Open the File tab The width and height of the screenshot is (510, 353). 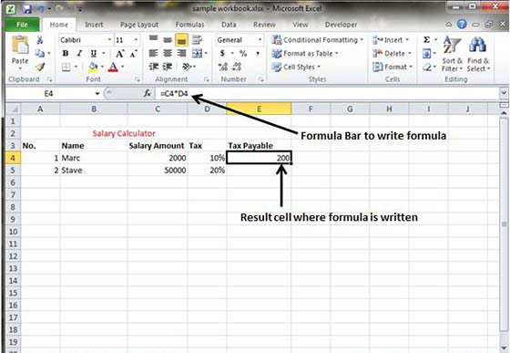tap(22, 25)
